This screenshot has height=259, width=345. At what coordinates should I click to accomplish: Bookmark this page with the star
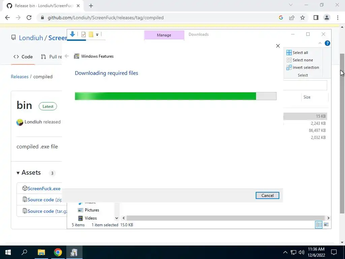point(303,18)
